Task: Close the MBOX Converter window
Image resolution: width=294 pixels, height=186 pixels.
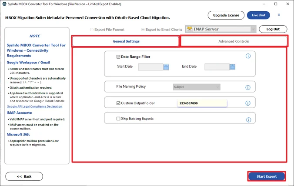Action: point(287,4)
